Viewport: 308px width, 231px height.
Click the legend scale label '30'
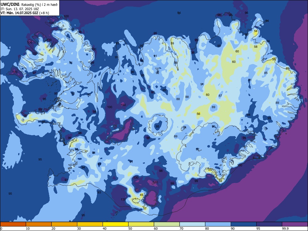pyautogui.click(x=79, y=229)
